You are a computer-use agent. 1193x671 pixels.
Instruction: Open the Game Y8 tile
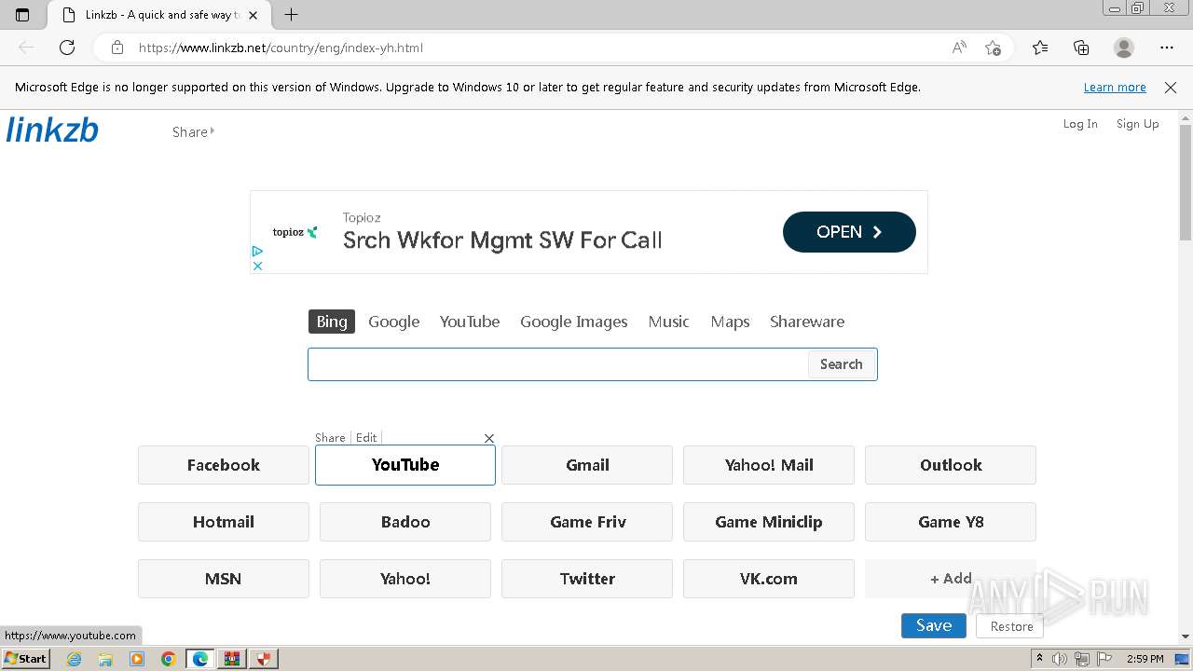point(951,522)
